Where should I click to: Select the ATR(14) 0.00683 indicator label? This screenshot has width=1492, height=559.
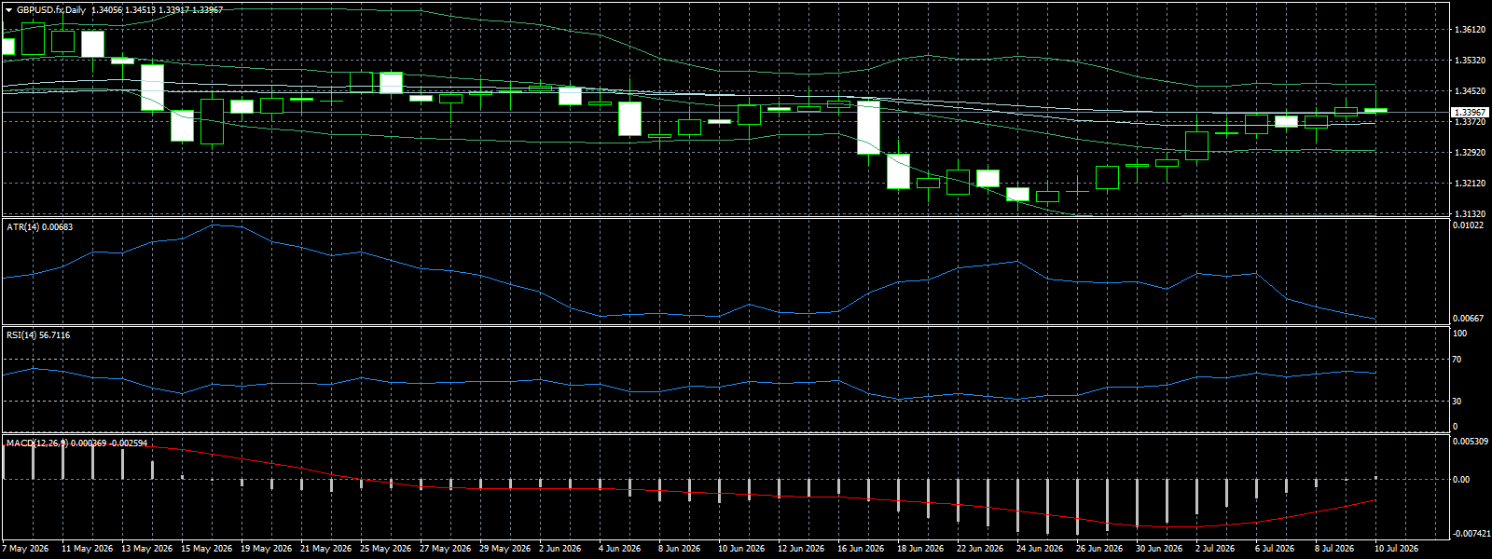click(39, 227)
